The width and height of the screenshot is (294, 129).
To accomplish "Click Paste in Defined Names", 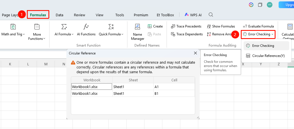I will (x=154, y=34).
